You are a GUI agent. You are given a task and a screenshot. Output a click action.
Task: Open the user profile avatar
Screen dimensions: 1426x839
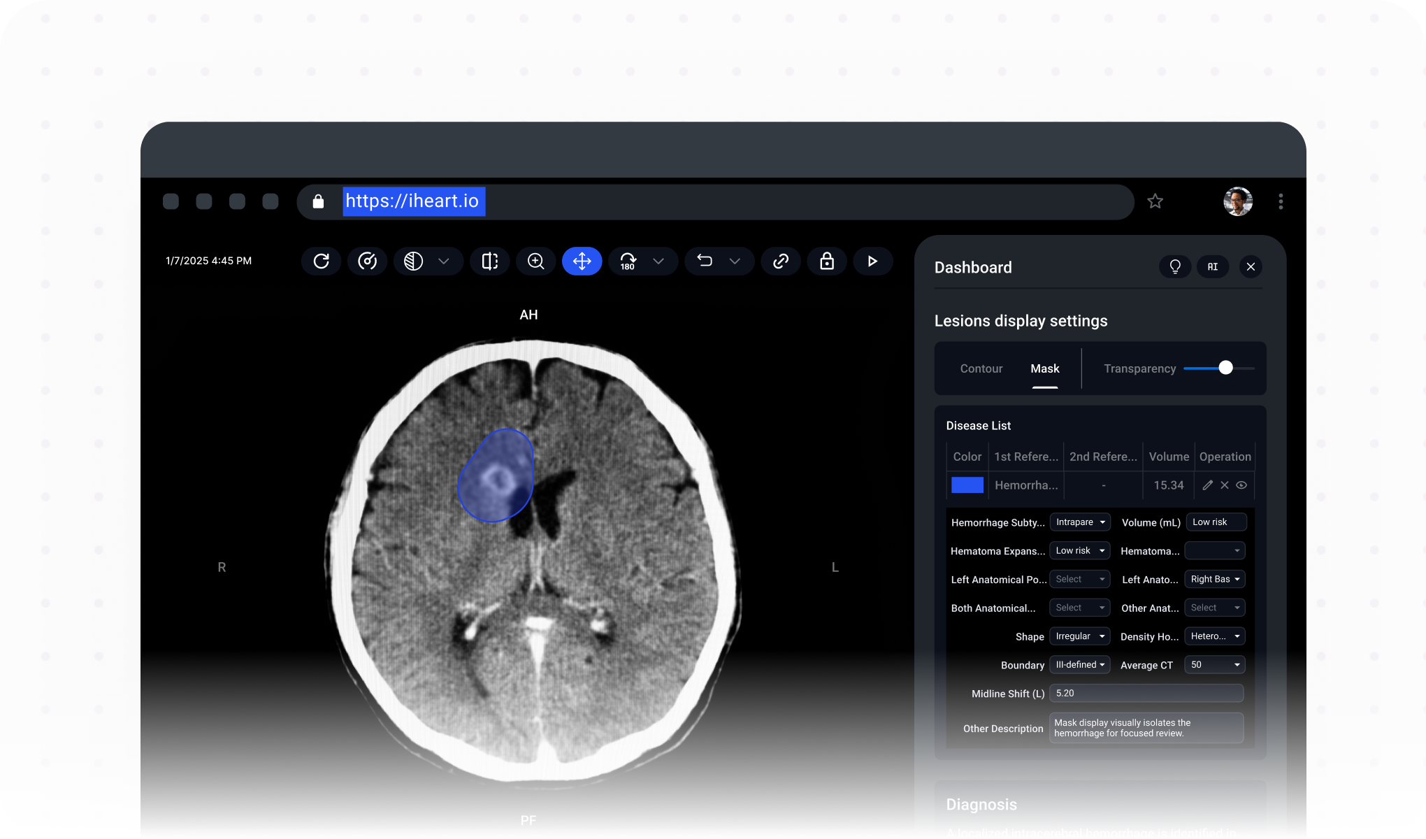[x=1238, y=201]
